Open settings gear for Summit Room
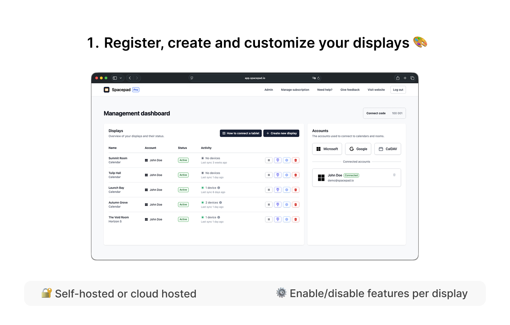The image size is (510, 325). [x=287, y=160]
